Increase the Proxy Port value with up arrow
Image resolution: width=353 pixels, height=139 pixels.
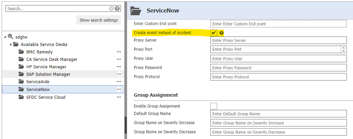pos(344,48)
